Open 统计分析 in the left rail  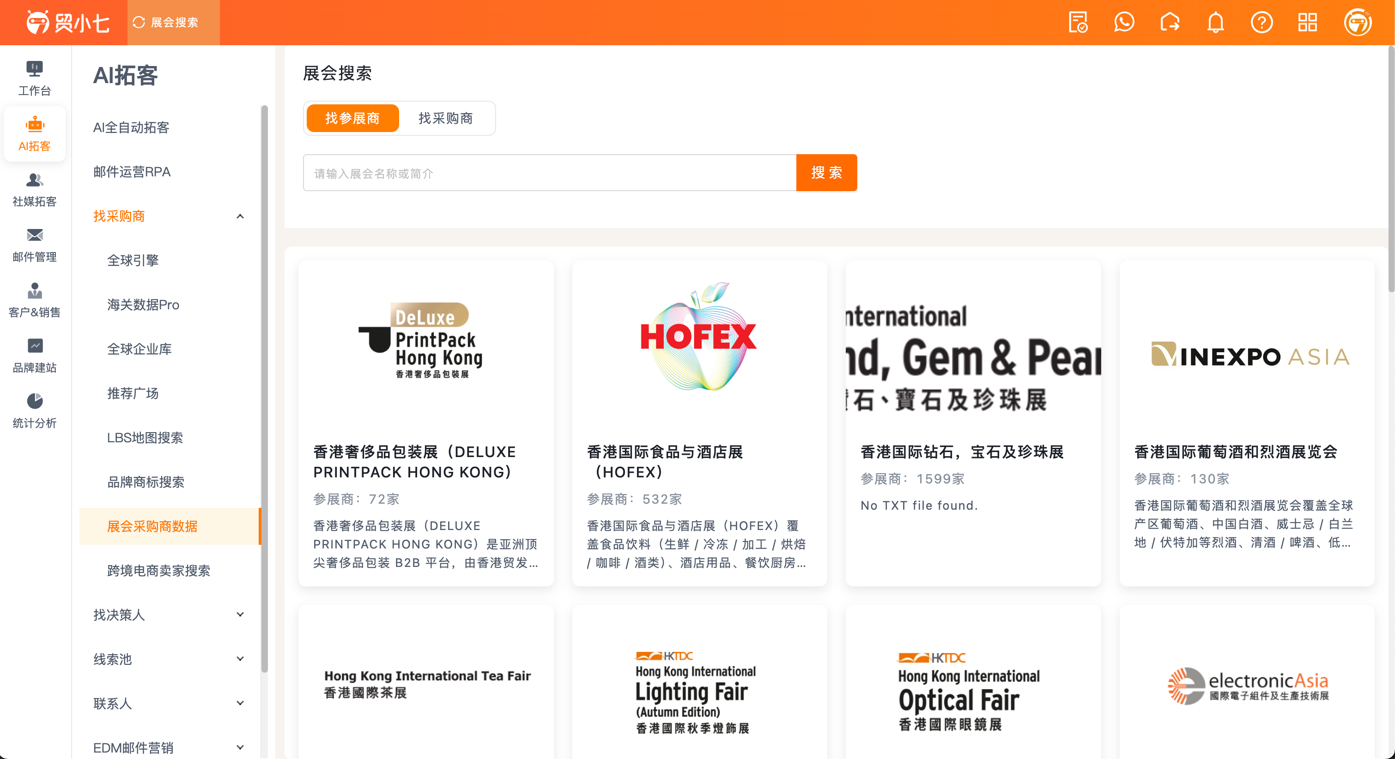point(35,411)
